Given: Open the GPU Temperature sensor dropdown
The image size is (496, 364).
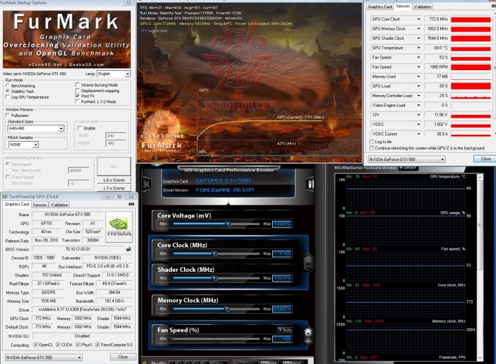Looking at the screenshot, I should (419, 47).
